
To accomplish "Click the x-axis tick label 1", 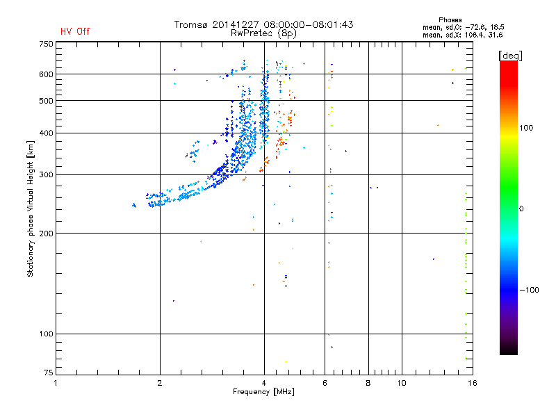I will coord(56,383).
